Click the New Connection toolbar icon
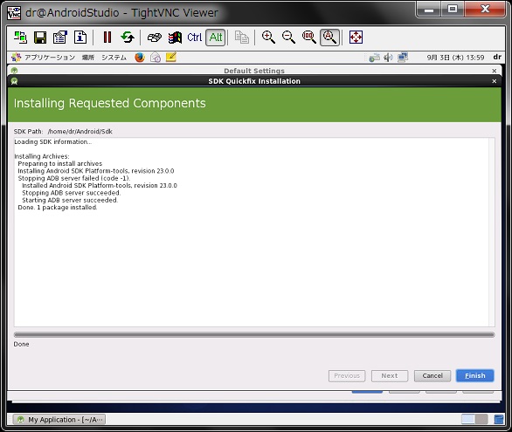 [x=20, y=38]
